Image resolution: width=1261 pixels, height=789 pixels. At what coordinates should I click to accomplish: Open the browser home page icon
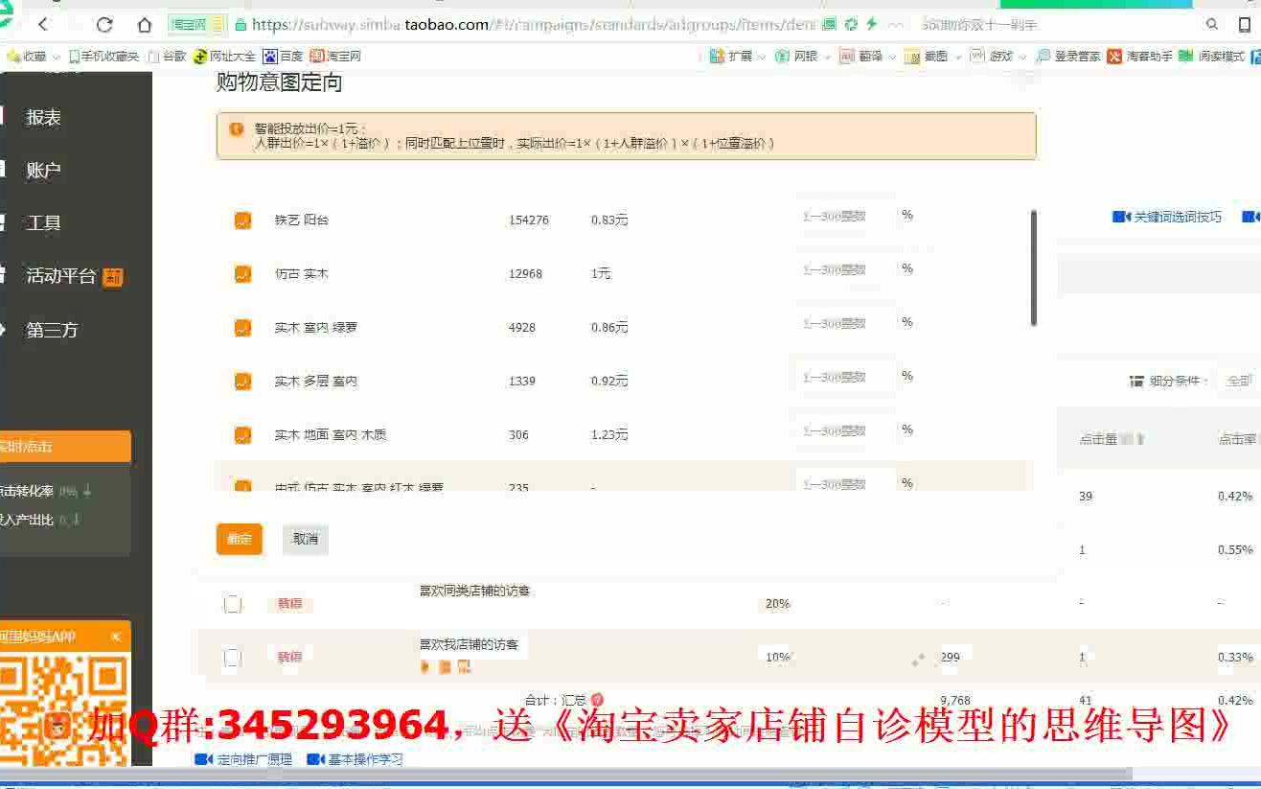click(145, 24)
